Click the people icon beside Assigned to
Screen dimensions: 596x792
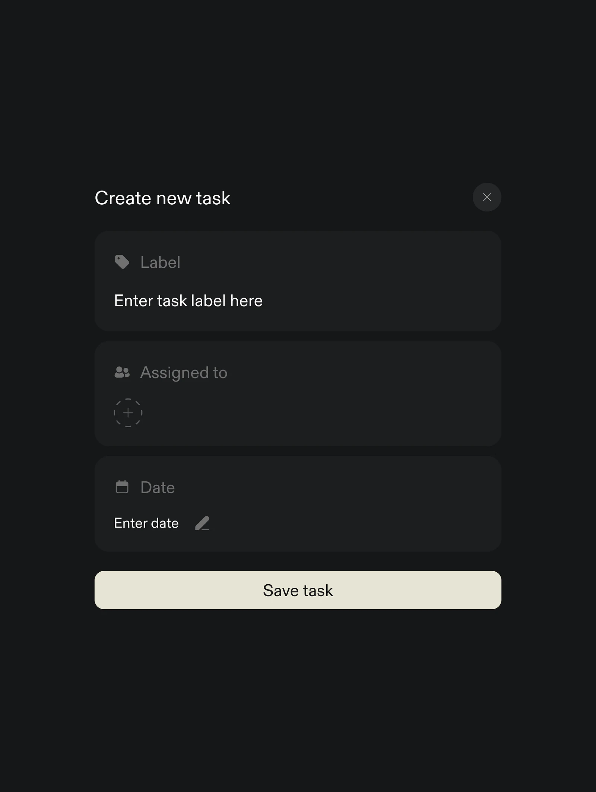(122, 372)
